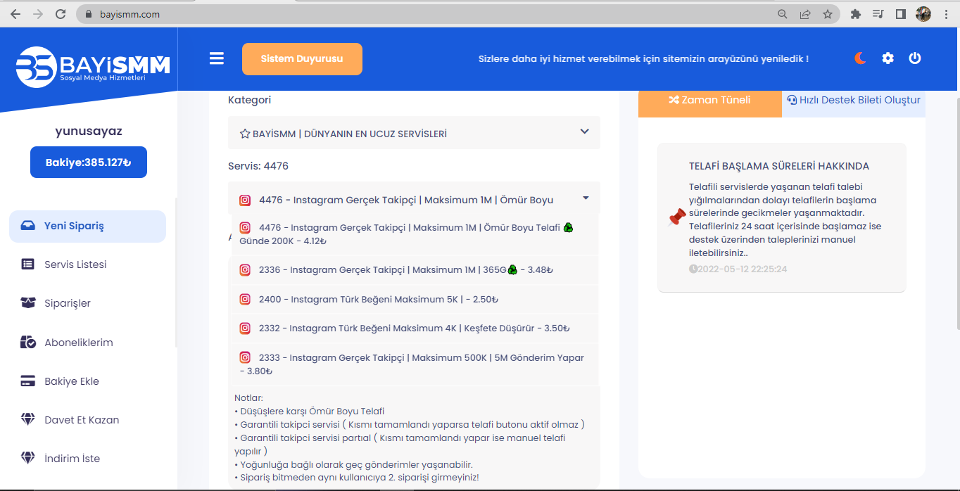Select option 4476 Ömür Boyu Telafi Günde 200K
Viewport: 960px width, 491px height.
click(x=414, y=234)
